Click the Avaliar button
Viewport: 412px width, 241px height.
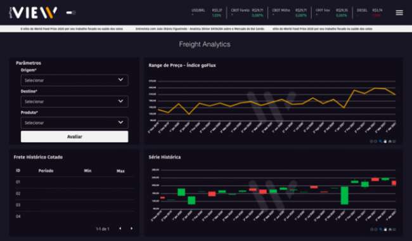pos(74,136)
